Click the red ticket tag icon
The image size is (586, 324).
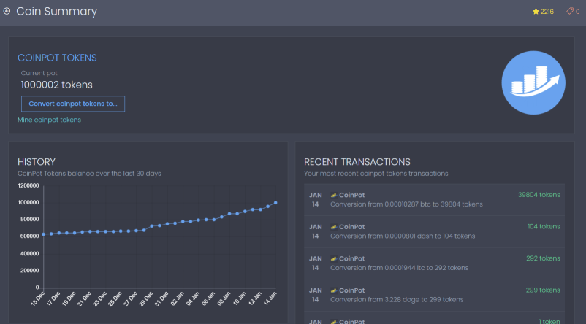coord(570,11)
